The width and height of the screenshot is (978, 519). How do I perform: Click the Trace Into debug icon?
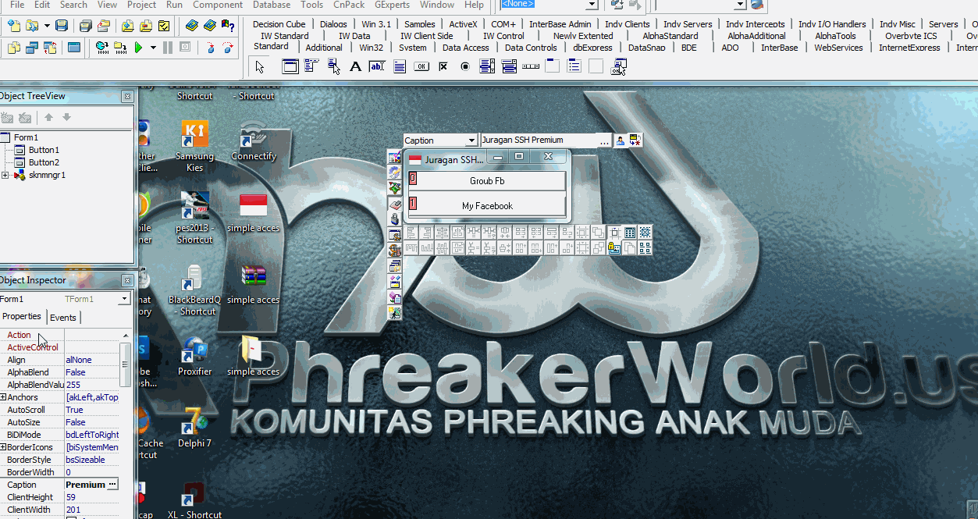click(x=211, y=48)
